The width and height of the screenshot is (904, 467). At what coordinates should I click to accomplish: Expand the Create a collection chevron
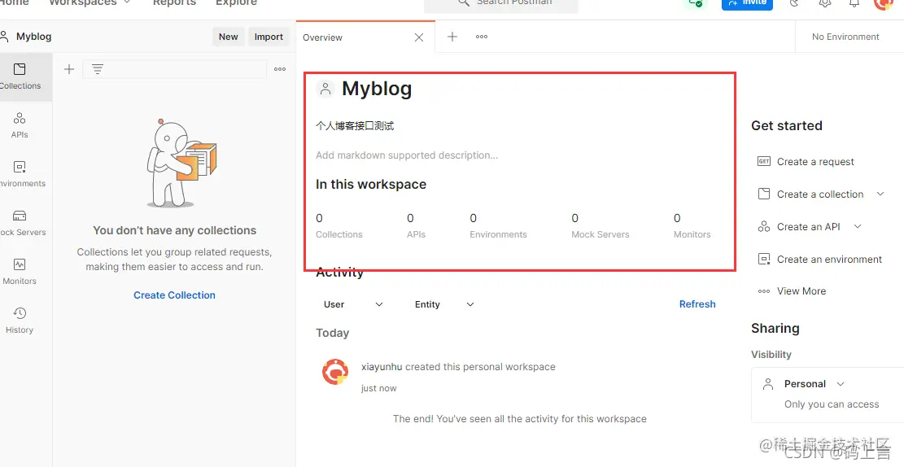point(880,194)
